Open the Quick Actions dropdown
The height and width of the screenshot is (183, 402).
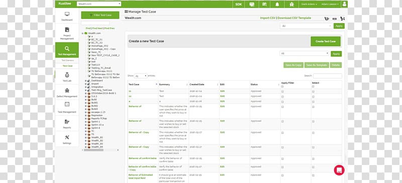[309, 4]
